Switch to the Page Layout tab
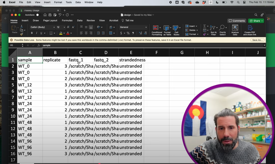Screen dimensions: 275x164 (x=50, y=21)
